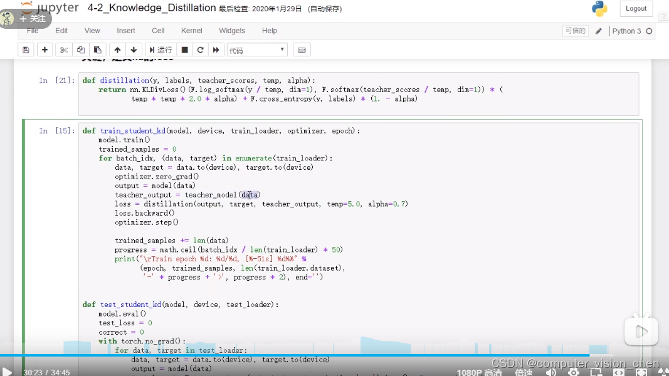Click the In [21] cell prompt

[57, 80]
